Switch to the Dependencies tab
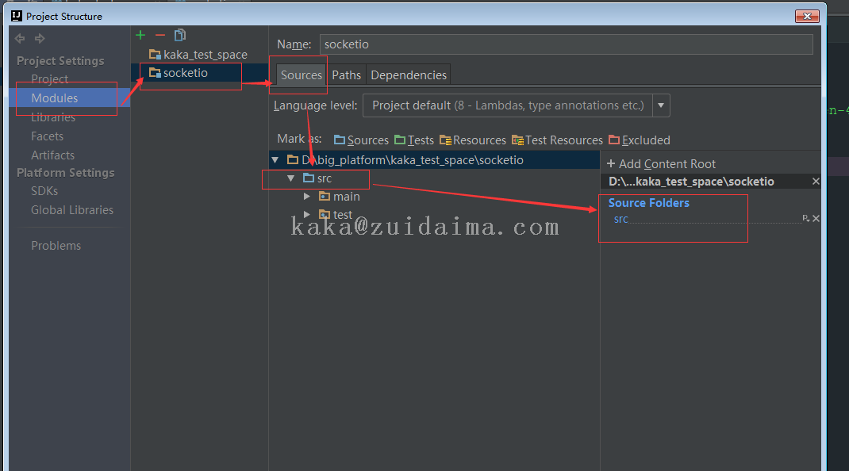Viewport: 849px width, 471px height. 409,75
